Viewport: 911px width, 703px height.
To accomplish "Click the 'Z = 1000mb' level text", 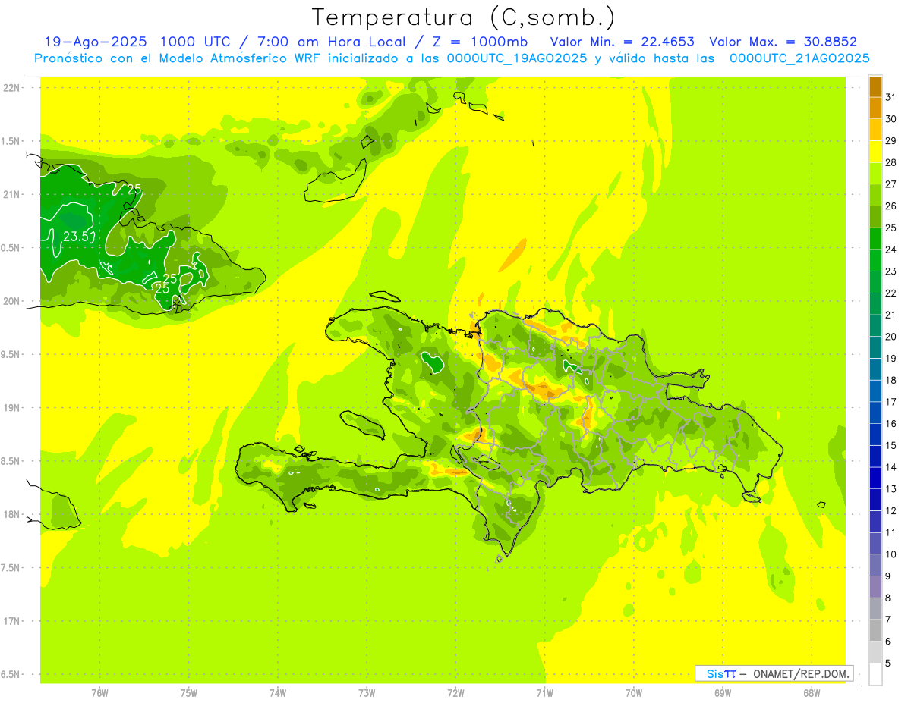I will pos(479,42).
